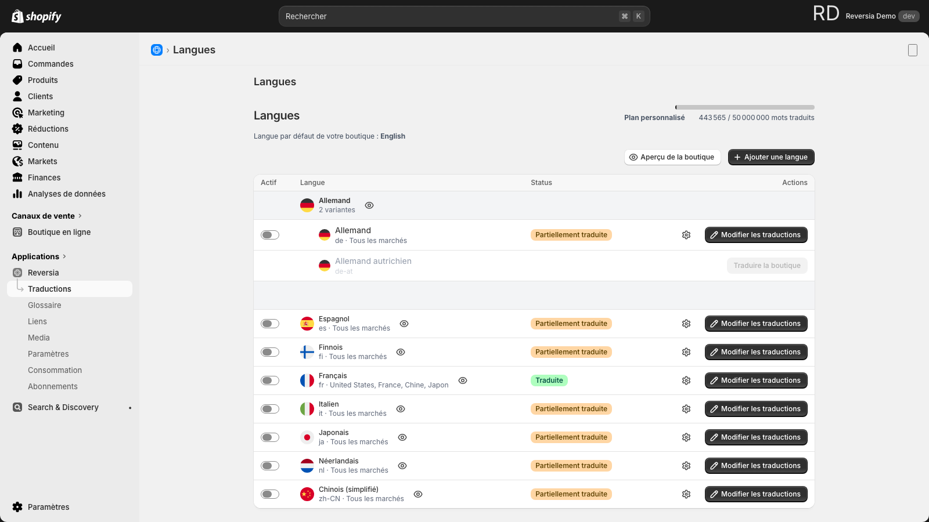Open settings gear for Espagnol row
Viewport: 929px width, 522px height.
point(686,324)
